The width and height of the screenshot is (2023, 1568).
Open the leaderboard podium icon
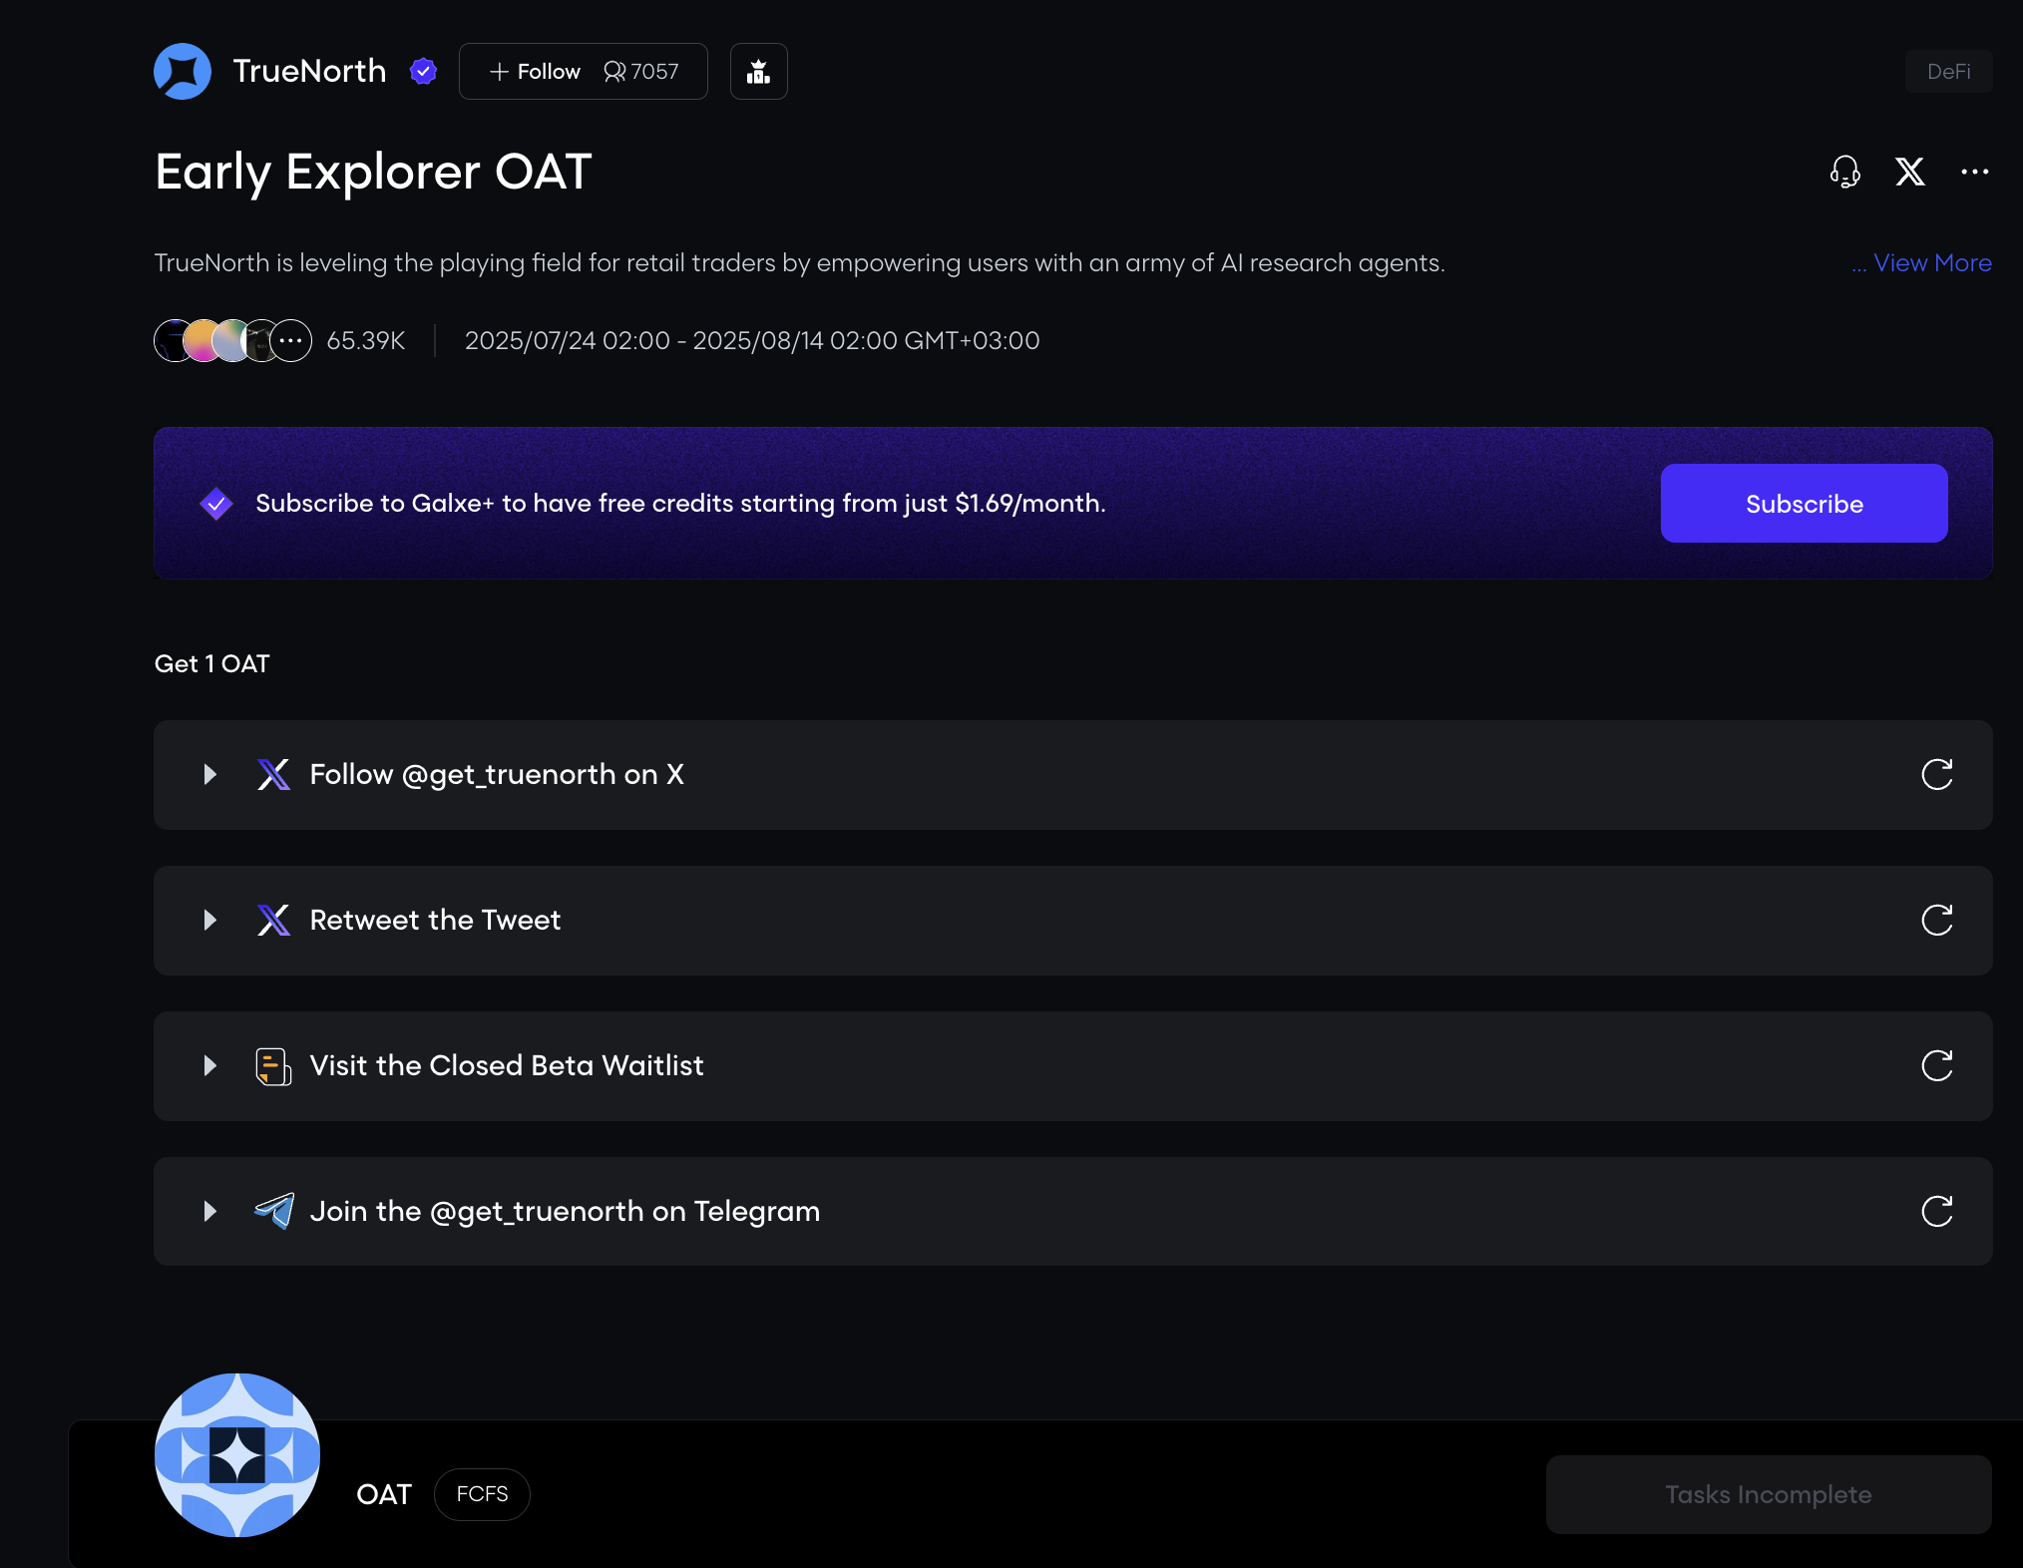click(x=758, y=71)
